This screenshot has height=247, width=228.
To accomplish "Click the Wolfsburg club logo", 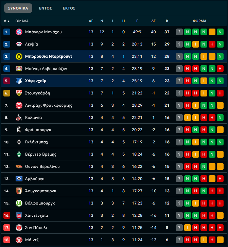I will 19,203.
